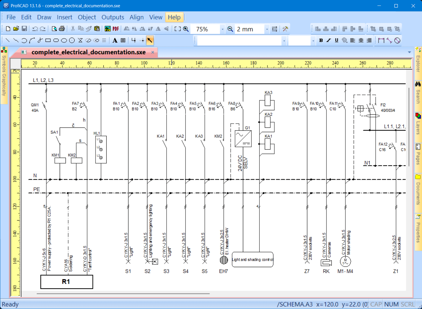Viewport: 422px width, 309px height.
Task: Undo the last action
Action: pos(35,29)
